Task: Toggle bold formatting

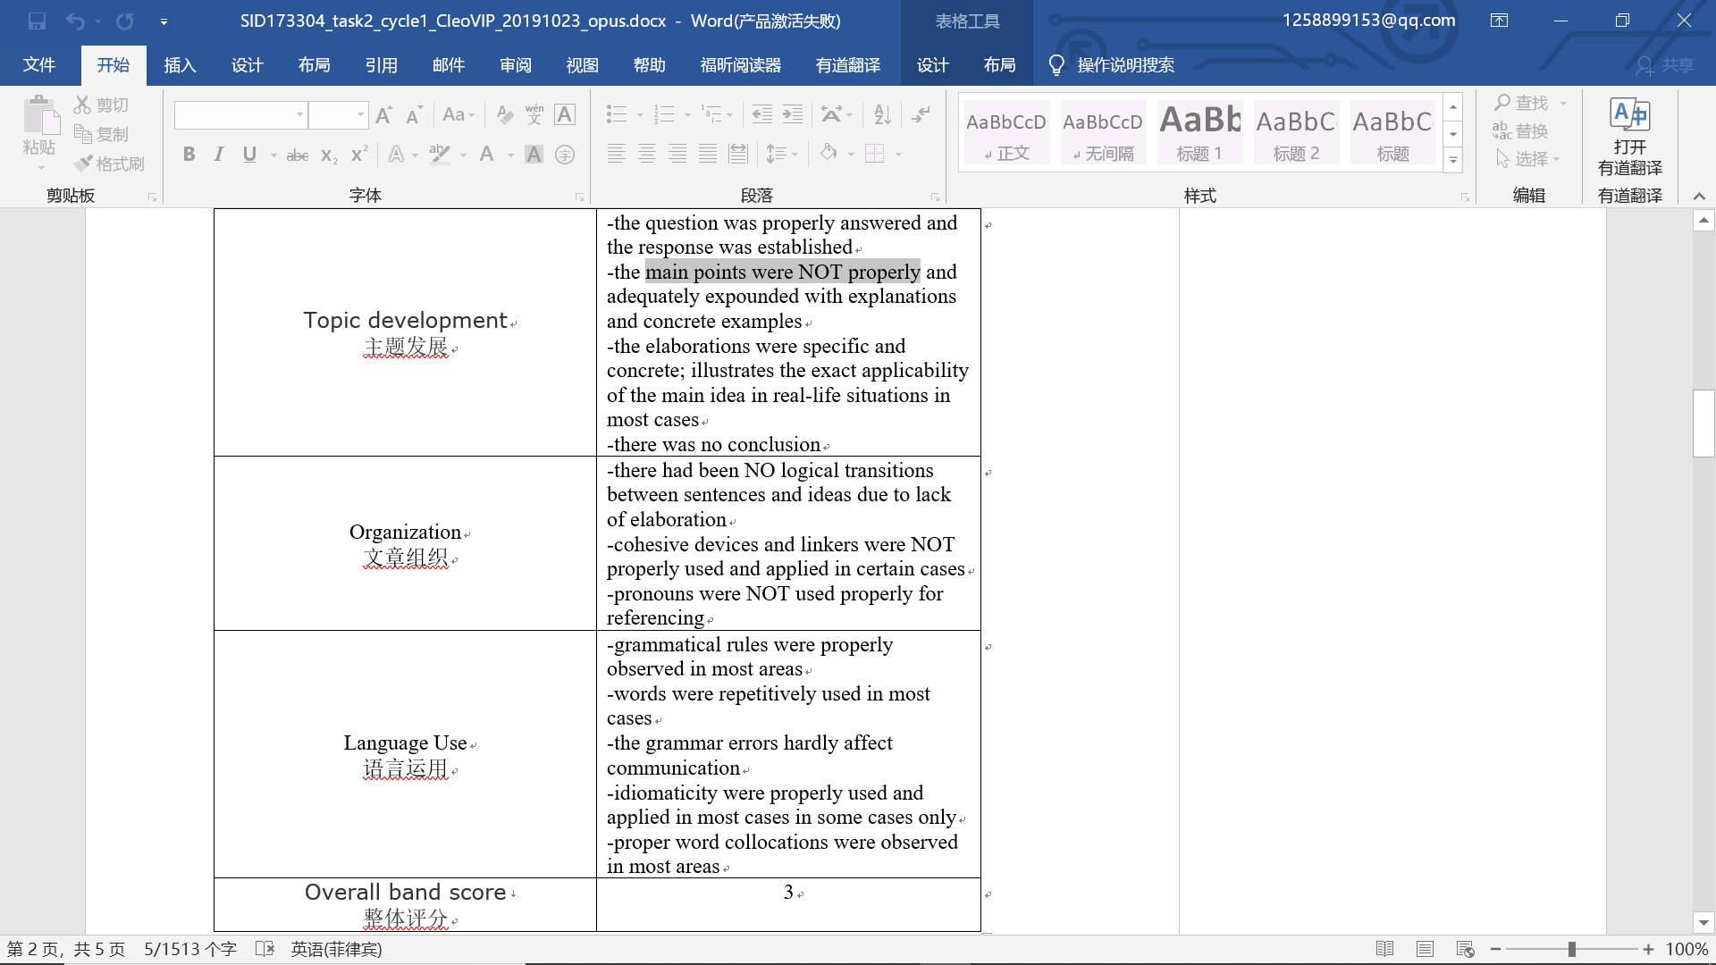Action: point(189,155)
